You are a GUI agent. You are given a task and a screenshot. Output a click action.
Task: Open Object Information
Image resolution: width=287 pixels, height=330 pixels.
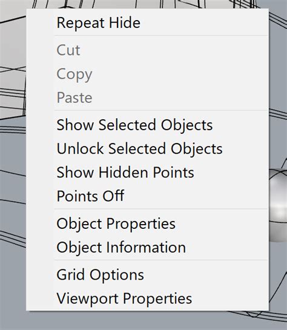pyautogui.click(x=147, y=247)
